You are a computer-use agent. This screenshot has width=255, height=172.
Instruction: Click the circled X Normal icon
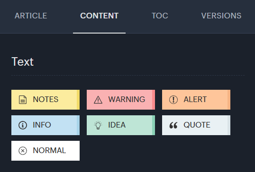point(23,151)
